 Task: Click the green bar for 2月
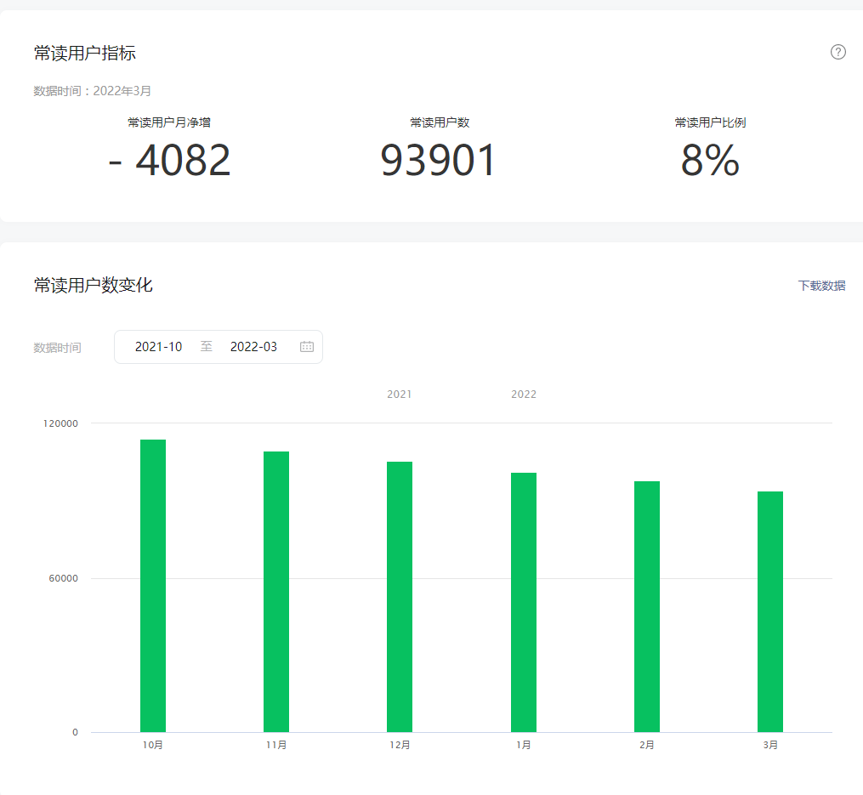pos(647,606)
